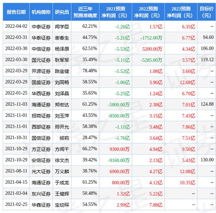
Task: Click researcher name 郑宏达
Action: (62, 105)
